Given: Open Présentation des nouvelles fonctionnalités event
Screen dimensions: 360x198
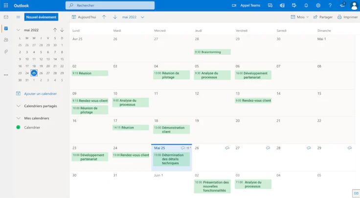Looking at the screenshot, I should pos(212,186).
